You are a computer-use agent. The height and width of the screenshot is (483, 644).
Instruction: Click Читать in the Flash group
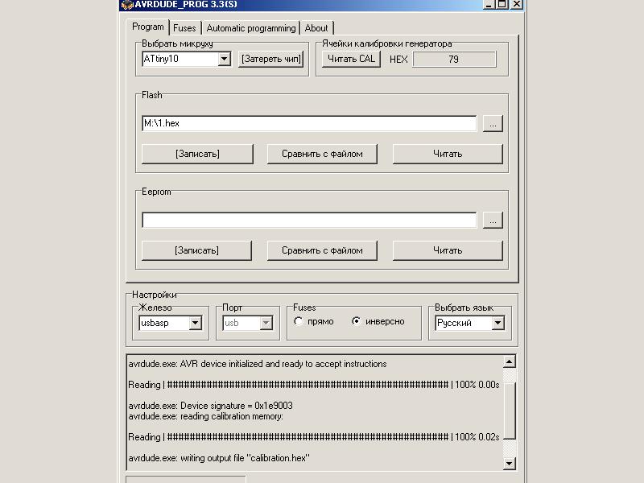pos(448,154)
